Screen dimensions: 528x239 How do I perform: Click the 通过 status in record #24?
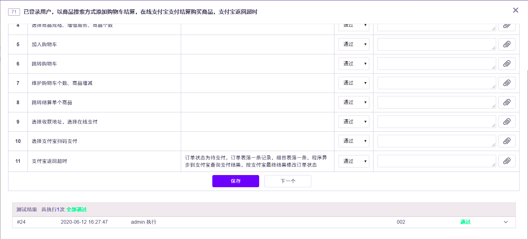point(465,222)
